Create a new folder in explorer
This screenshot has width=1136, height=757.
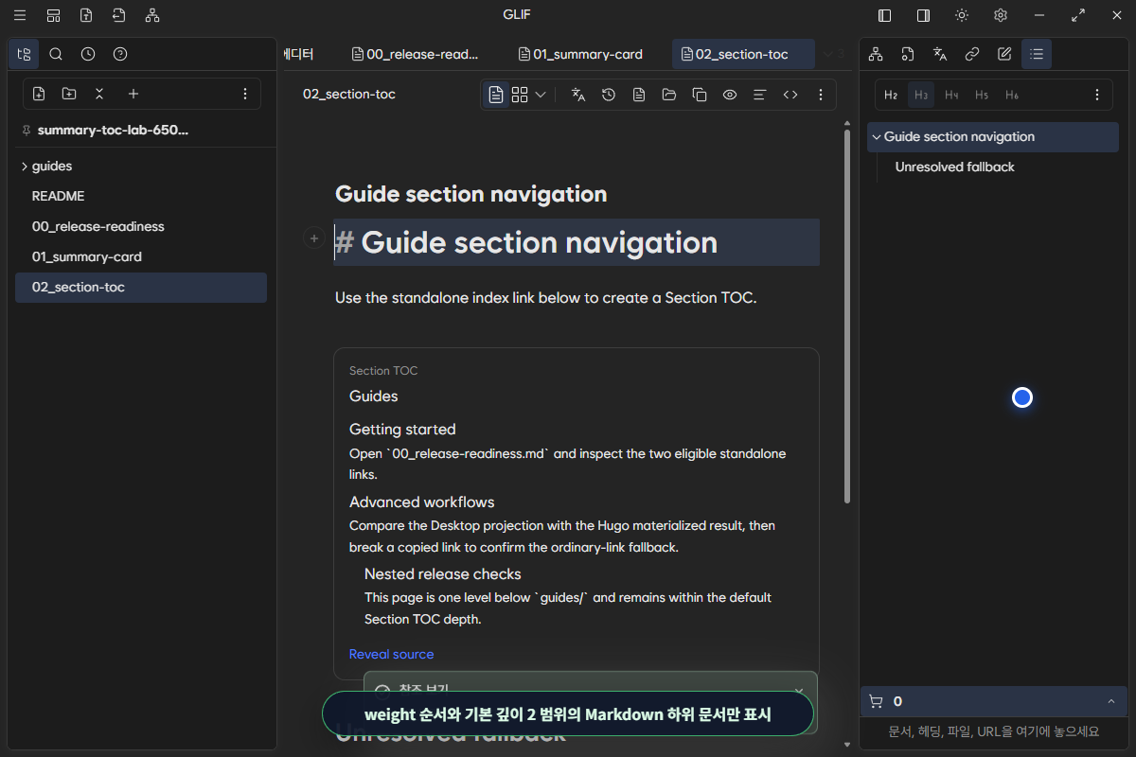coord(69,94)
